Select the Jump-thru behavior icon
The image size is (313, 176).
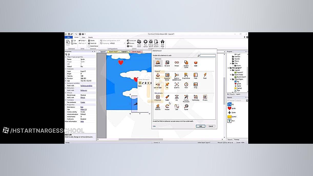[158, 64]
